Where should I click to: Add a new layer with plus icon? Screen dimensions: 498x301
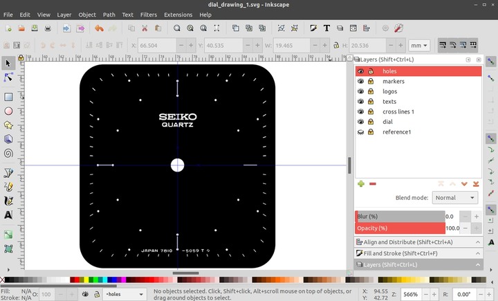click(x=361, y=184)
